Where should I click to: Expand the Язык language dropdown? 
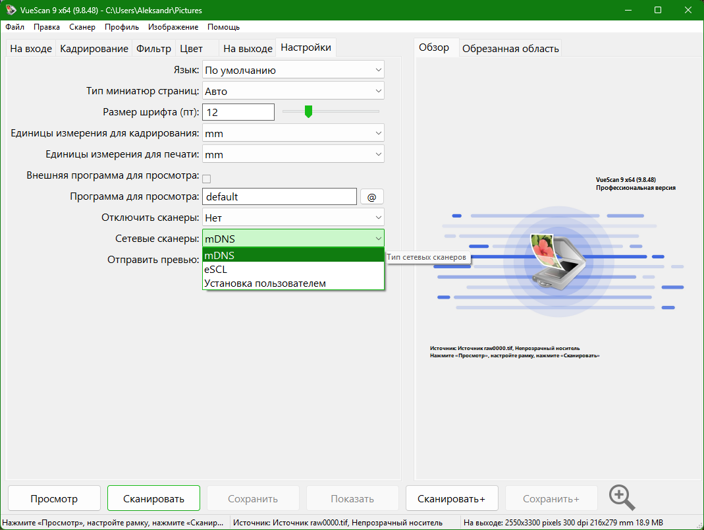293,70
